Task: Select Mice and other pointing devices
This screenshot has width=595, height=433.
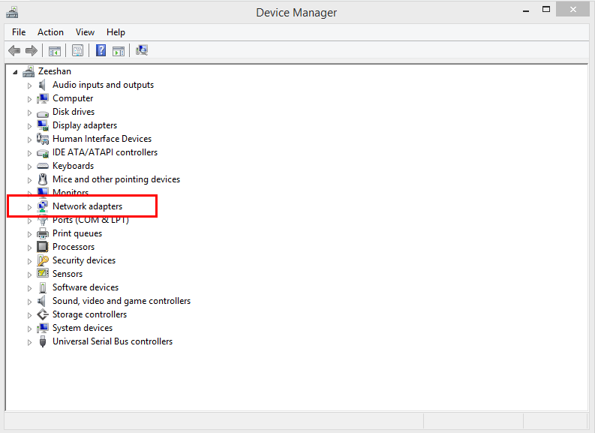Action: (x=116, y=179)
